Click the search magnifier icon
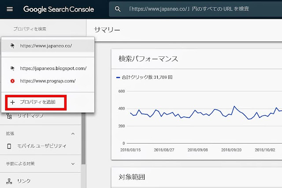Screen dimensions: 282x188 point(118,9)
